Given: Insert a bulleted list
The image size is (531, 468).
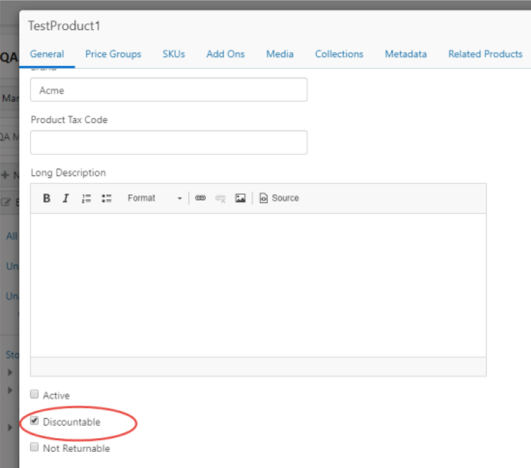Looking at the screenshot, I should pos(106,198).
